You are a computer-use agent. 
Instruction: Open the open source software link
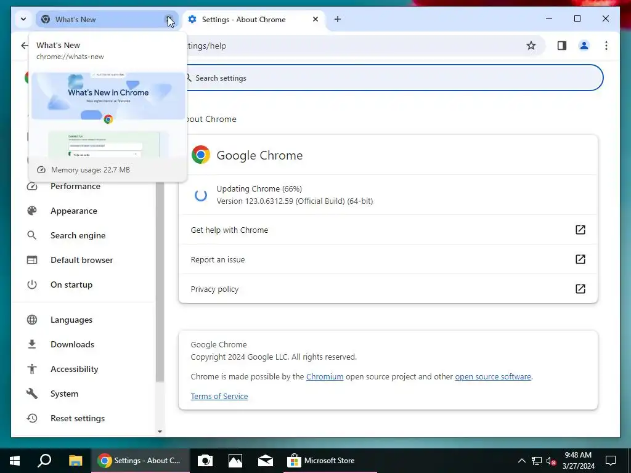point(493,376)
